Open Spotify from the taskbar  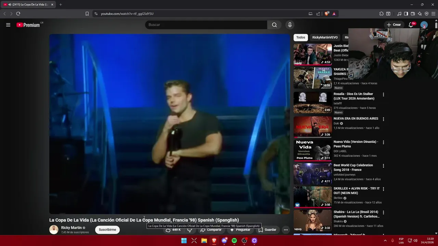point(234,241)
